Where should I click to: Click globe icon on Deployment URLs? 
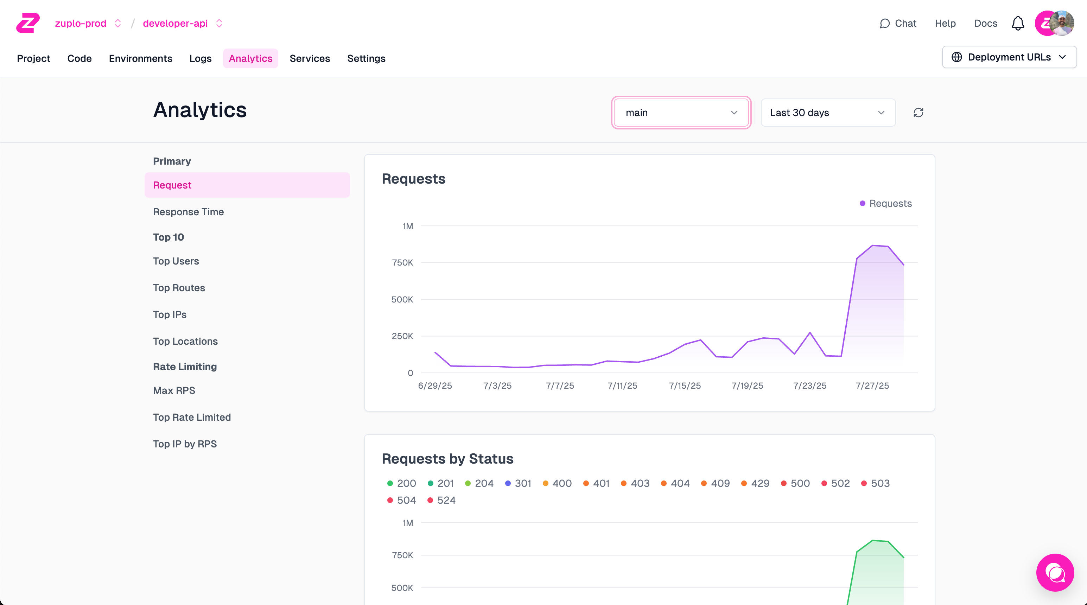[956, 57]
